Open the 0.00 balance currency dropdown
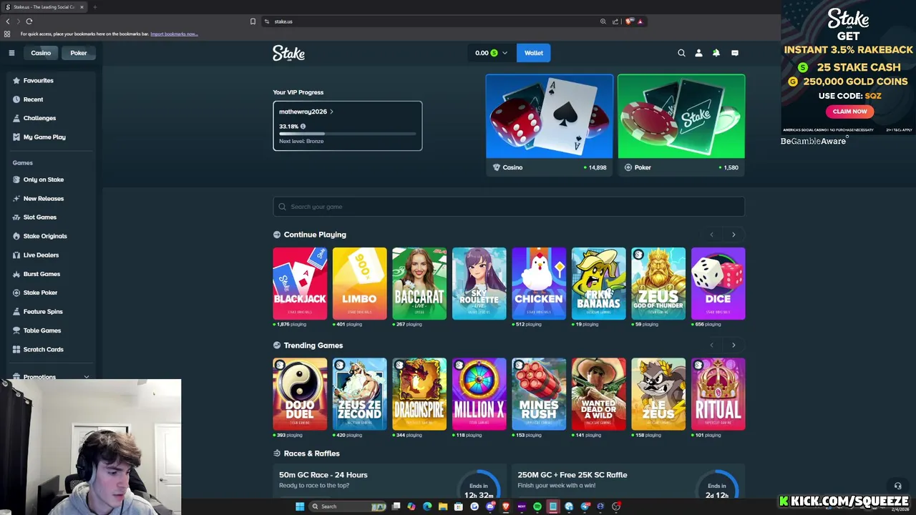The height and width of the screenshot is (515, 916). (x=491, y=53)
